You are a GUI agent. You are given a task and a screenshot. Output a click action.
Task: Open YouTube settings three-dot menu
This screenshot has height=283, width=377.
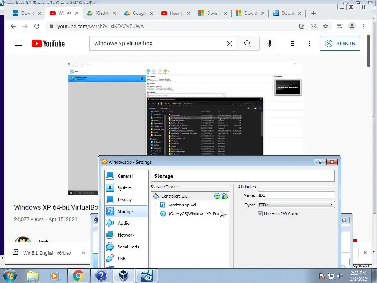coord(309,43)
